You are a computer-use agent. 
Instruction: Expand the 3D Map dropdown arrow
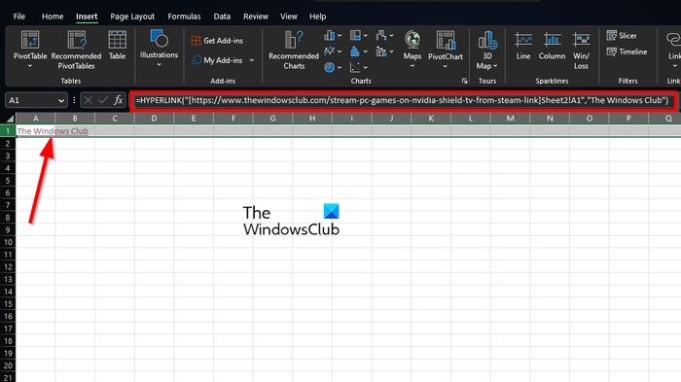click(495, 66)
